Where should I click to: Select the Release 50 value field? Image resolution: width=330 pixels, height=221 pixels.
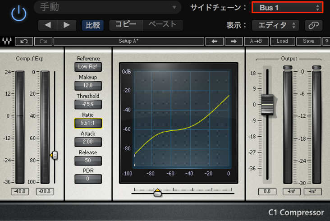coord(88,161)
